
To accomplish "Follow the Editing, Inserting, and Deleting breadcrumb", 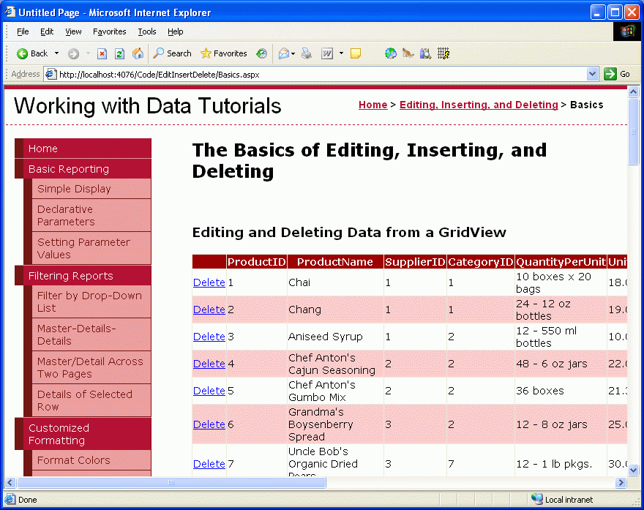I will (x=479, y=105).
